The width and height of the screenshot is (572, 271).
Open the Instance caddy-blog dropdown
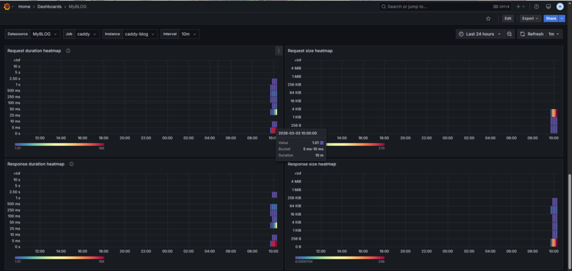[140, 34]
